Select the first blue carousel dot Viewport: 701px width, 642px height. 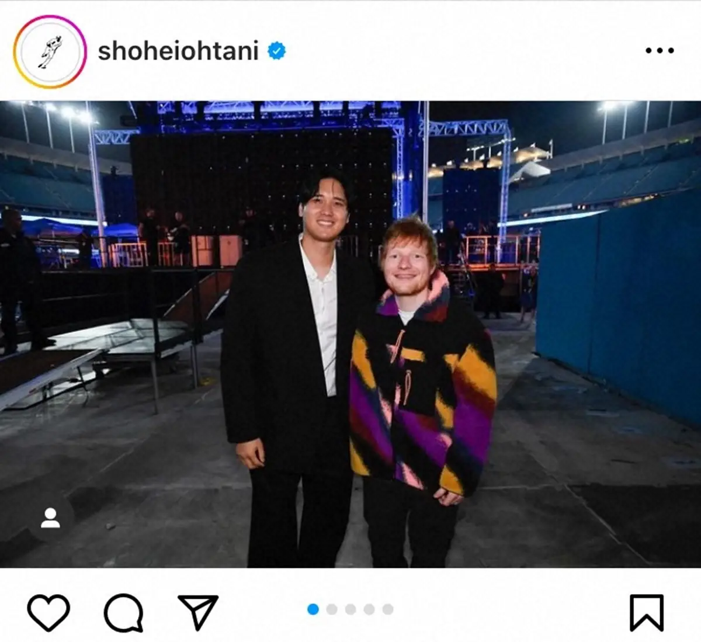point(313,609)
